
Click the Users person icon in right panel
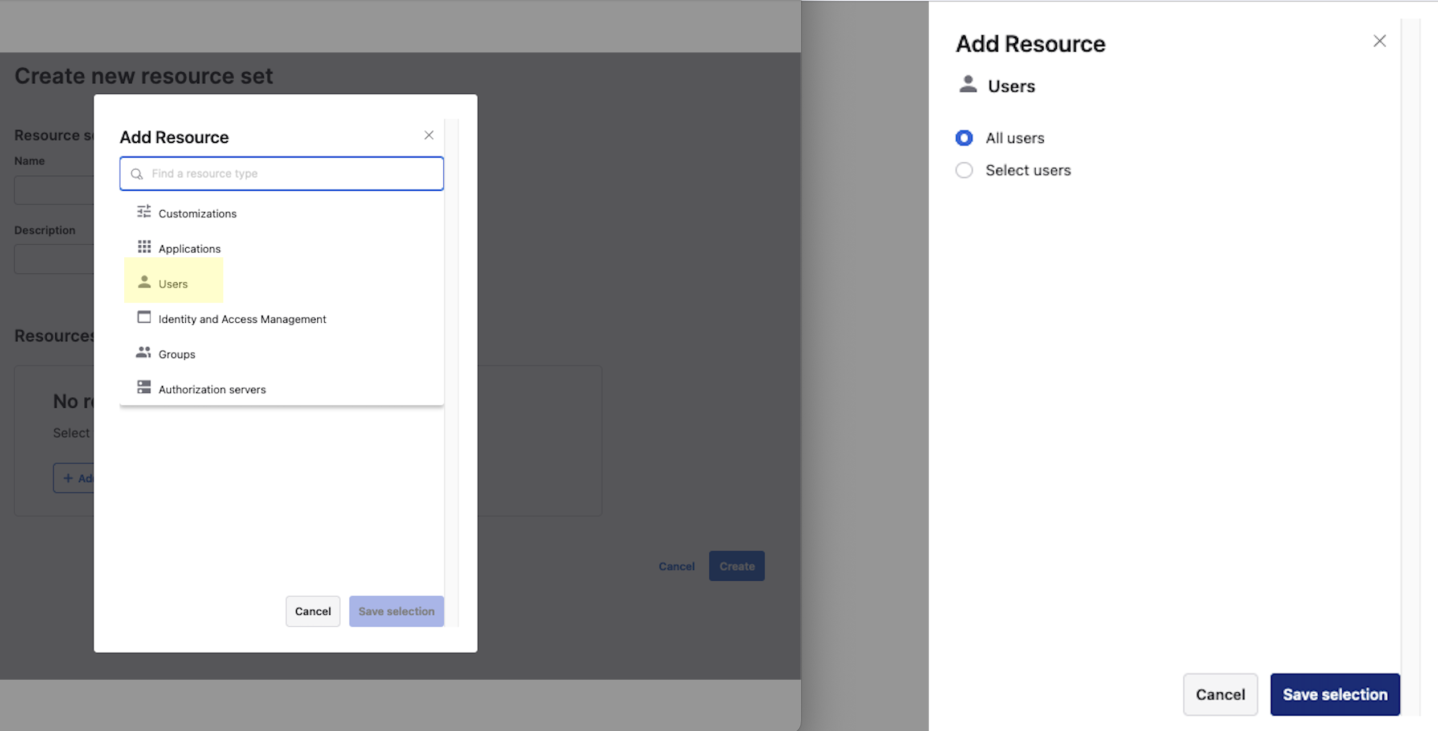[x=967, y=84]
